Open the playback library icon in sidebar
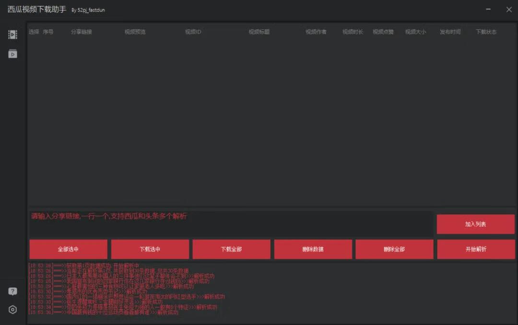Screen dimensions: 518x325 point(12,54)
